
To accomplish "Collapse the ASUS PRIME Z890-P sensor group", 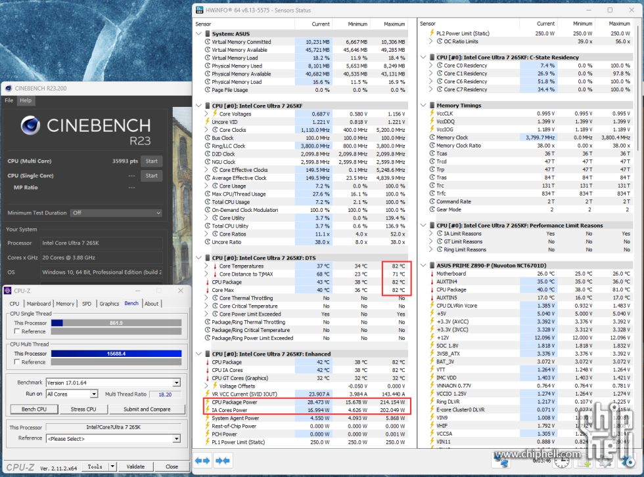I will (423, 265).
